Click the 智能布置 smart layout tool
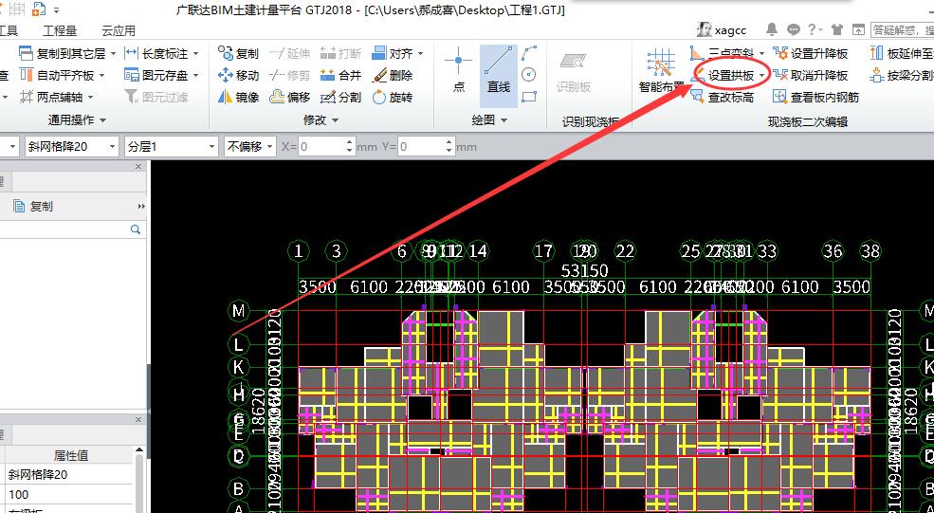Image resolution: width=934 pixels, height=513 pixels. coord(661,70)
